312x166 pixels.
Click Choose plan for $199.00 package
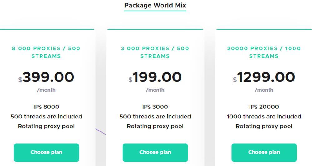click(x=155, y=152)
